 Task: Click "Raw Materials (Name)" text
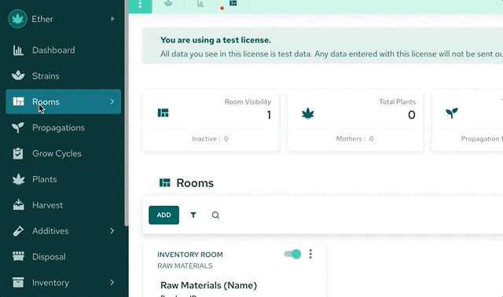coord(208,285)
